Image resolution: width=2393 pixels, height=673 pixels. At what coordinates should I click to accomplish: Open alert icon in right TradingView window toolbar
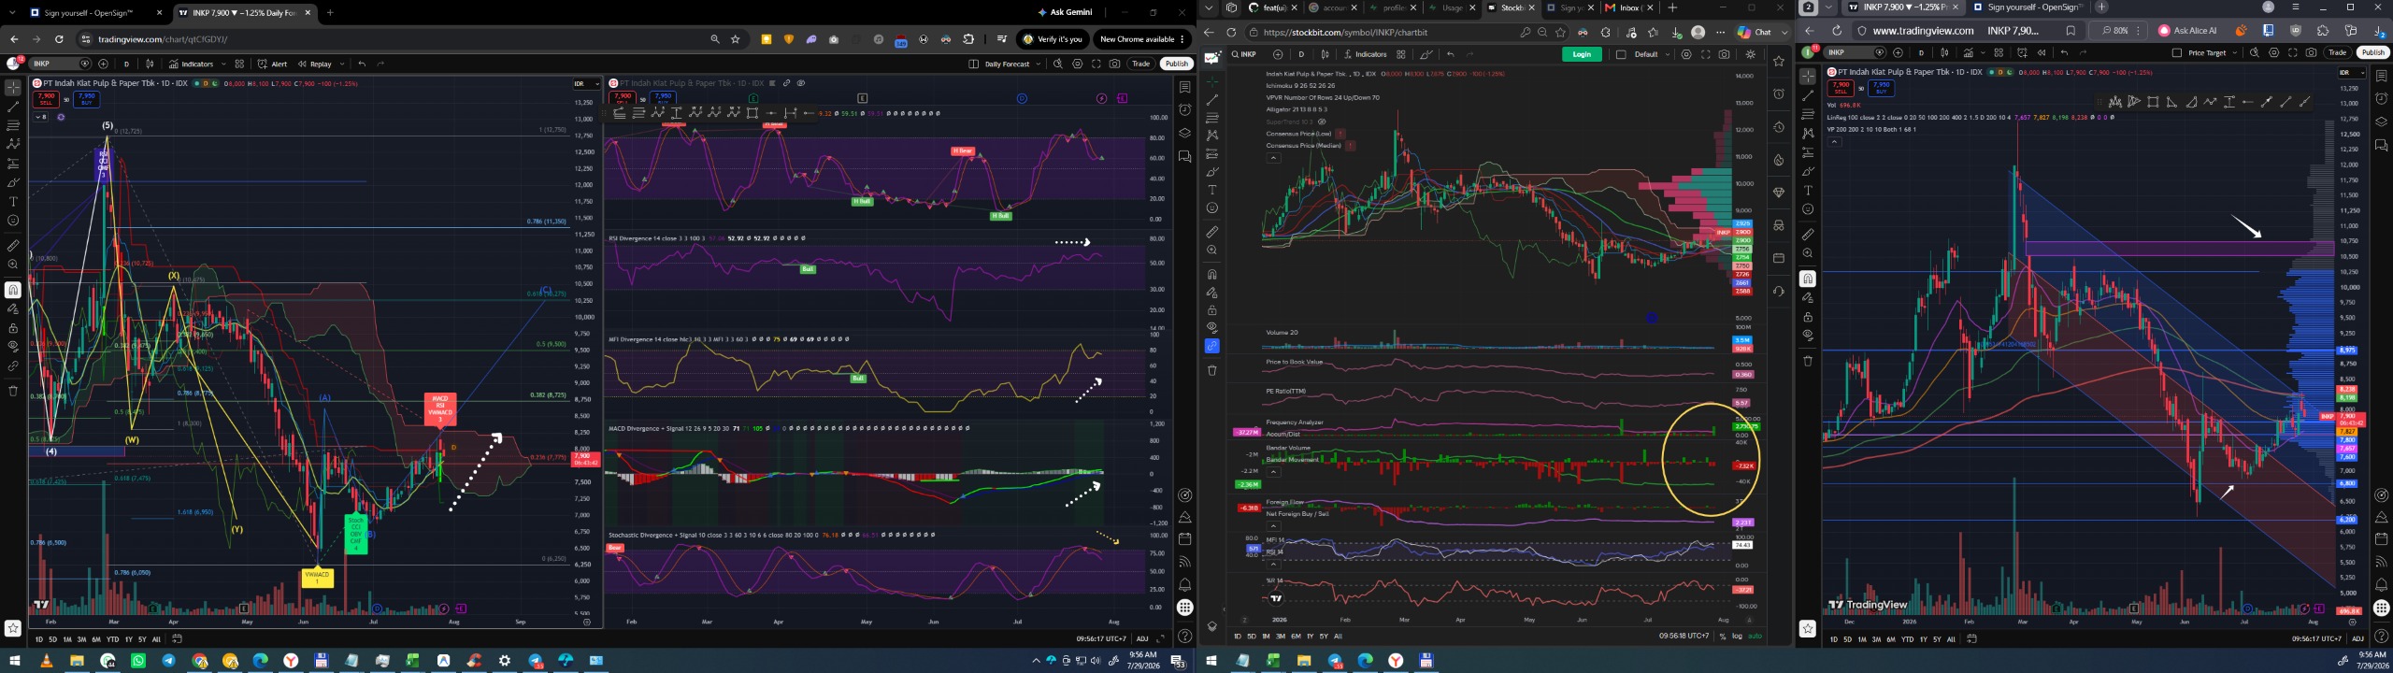click(2022, 53)
